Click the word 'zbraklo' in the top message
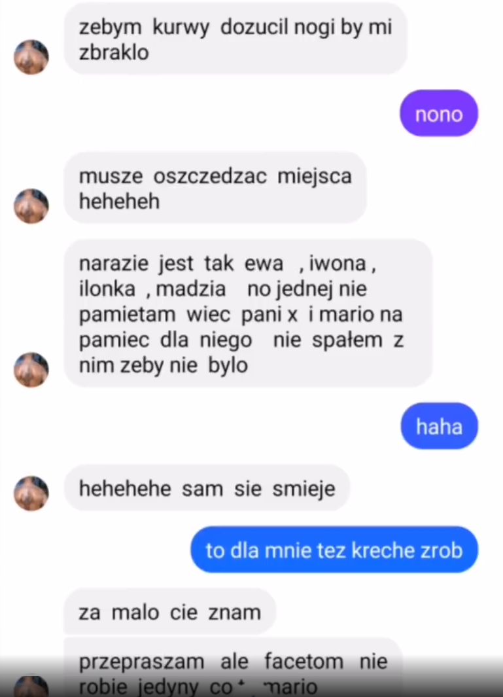The image size is (503, 697). point(114,53)
